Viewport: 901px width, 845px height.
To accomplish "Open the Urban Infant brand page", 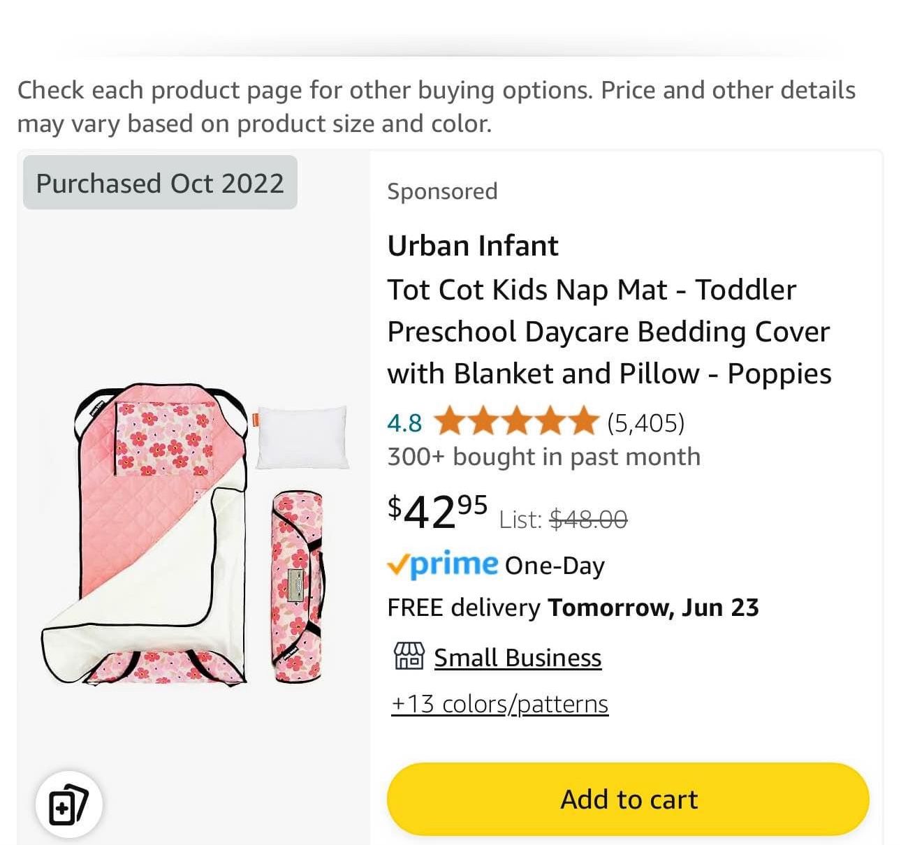I will click(472, 245).
